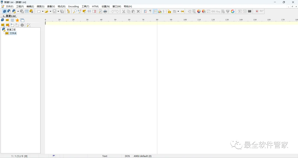Image resolution: width=298 pixels, height=158 pixels.
Task: Toggle the red macro record button
Action: pos(257,11)
